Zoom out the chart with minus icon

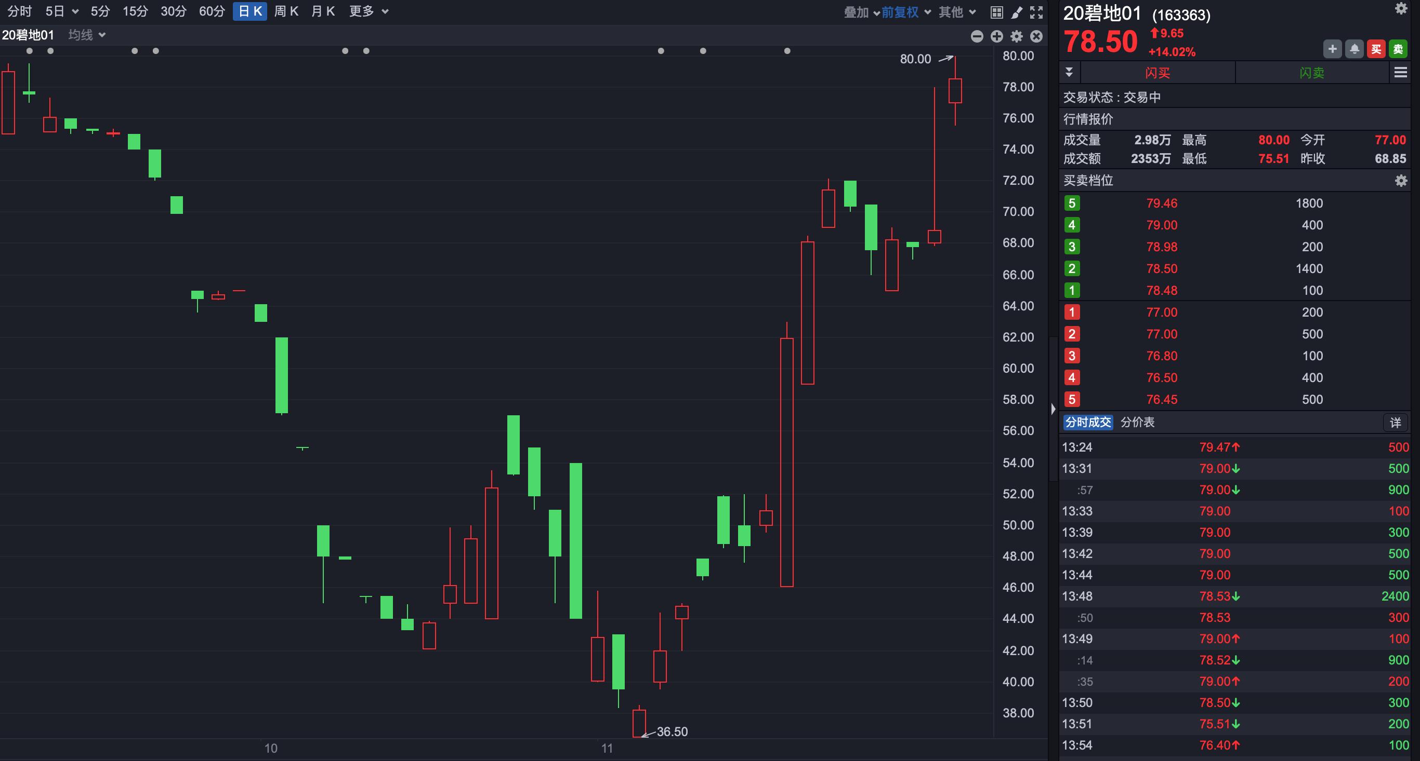coord(977,36)
